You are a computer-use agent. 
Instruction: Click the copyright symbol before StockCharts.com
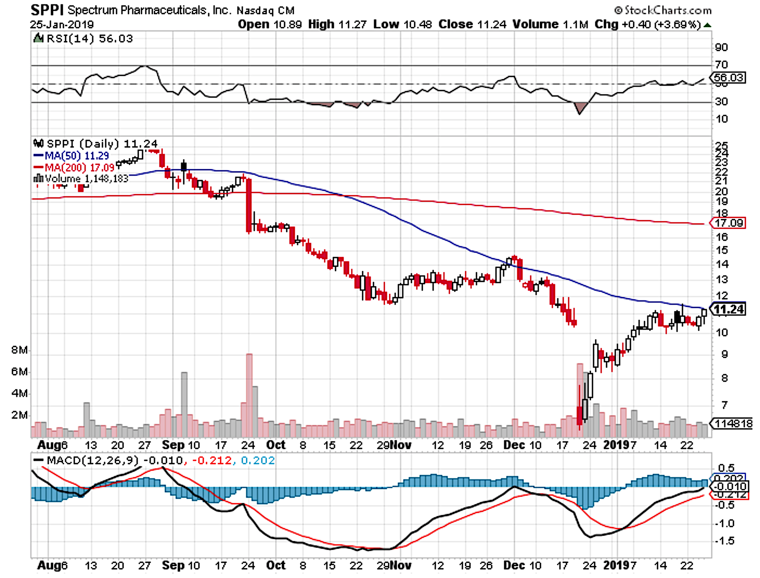click(x=619, y=10)
